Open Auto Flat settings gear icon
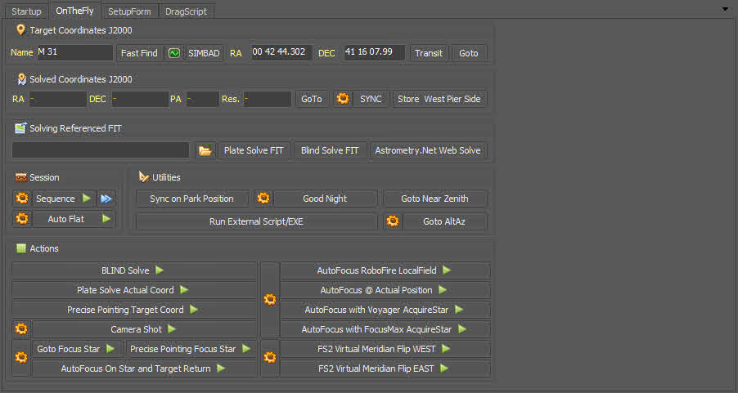This screenshot has height=393, width=738. tap(21, 219)
